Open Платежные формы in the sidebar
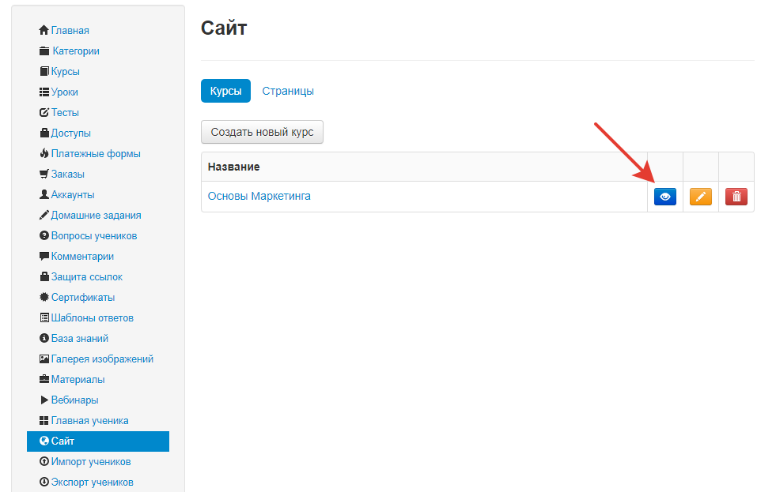Screen dimensions: 776x492 point(96,154)
